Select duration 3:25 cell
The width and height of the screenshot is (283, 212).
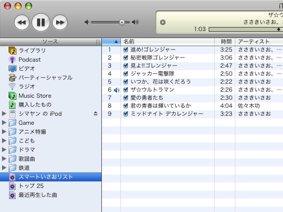click(226, 50)
